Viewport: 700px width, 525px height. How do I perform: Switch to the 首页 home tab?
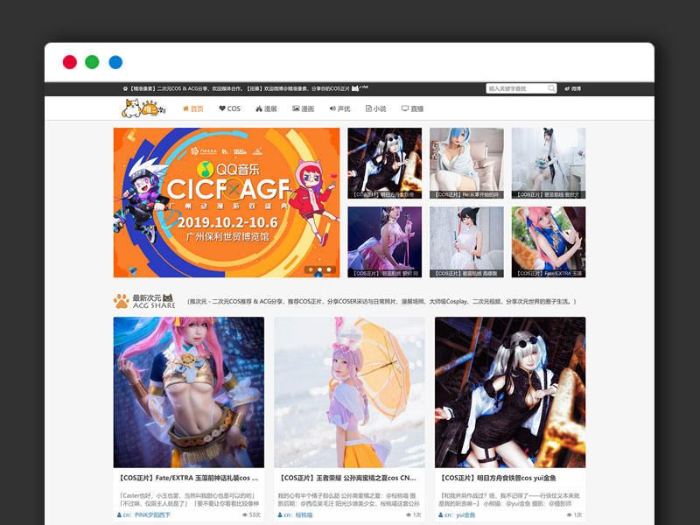pos(192,108)
